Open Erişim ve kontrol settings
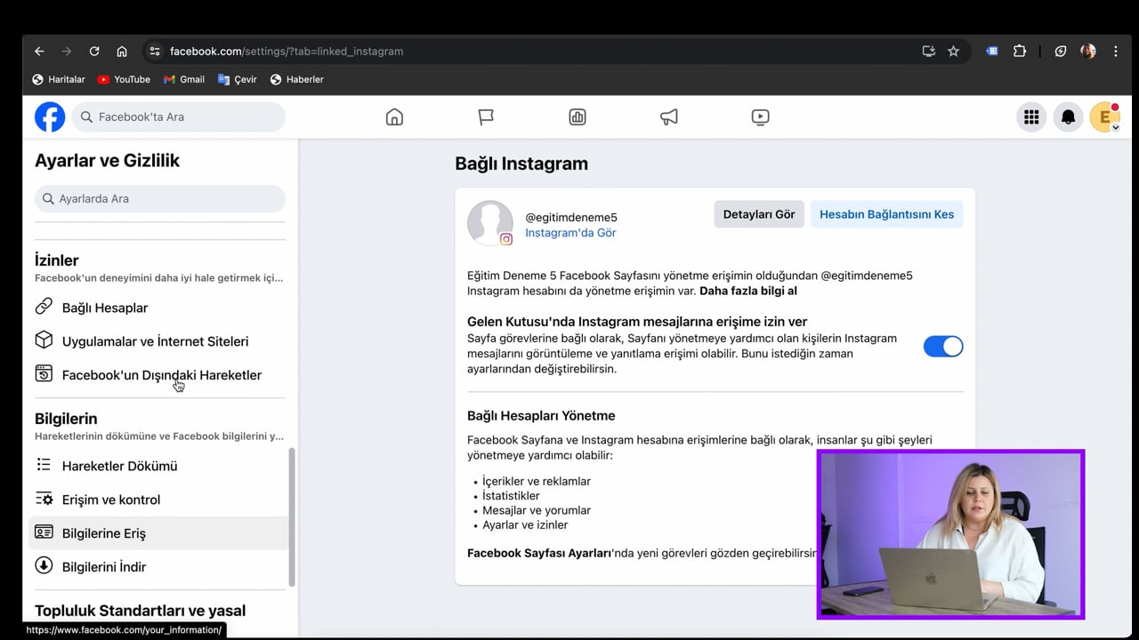The image size is (1139, 640). (160, 500)
